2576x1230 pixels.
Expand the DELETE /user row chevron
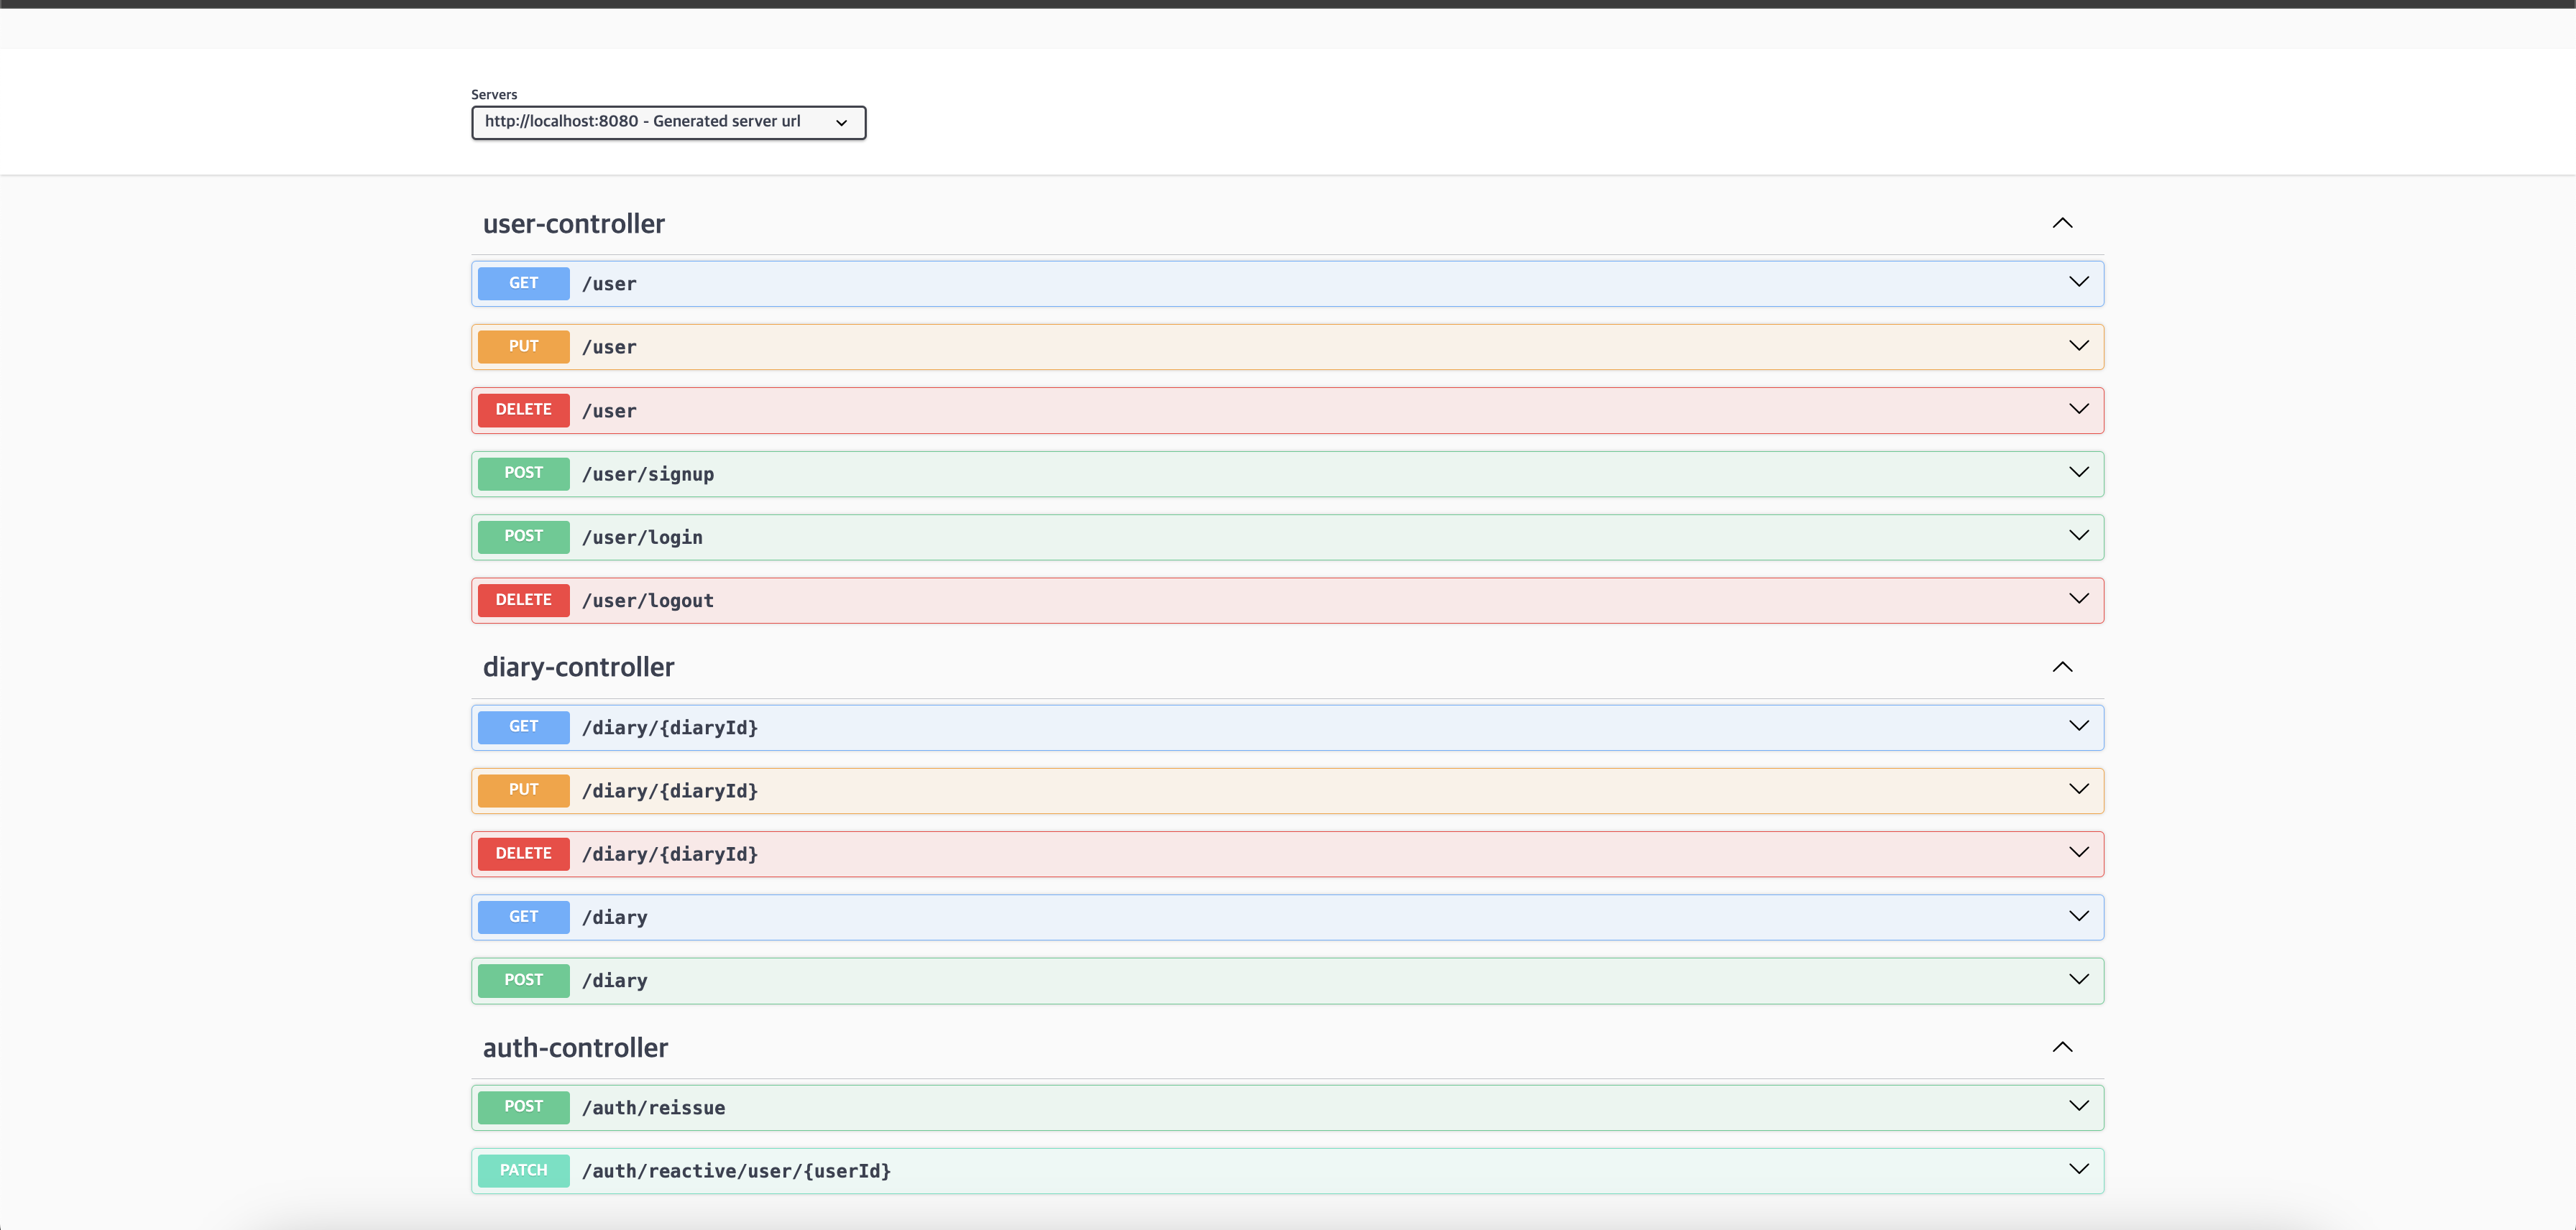click(2078, 410)
